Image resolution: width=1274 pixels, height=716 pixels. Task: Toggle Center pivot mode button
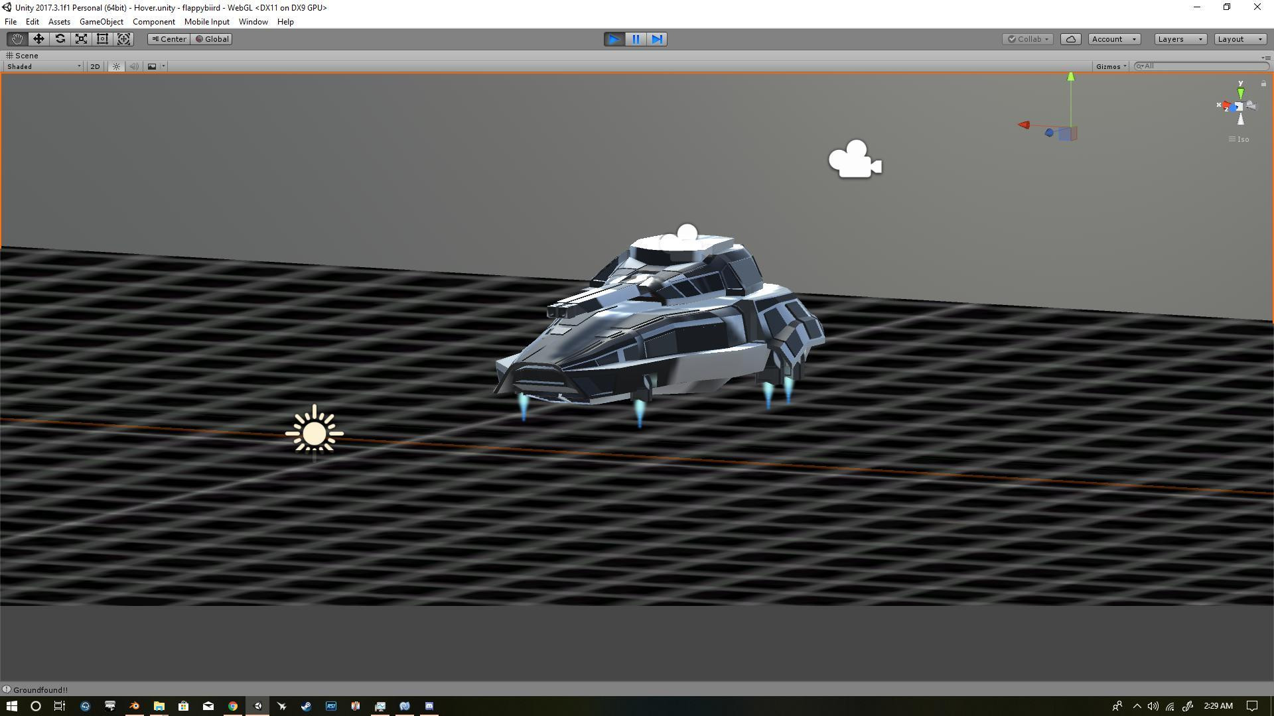click(169, 39)
